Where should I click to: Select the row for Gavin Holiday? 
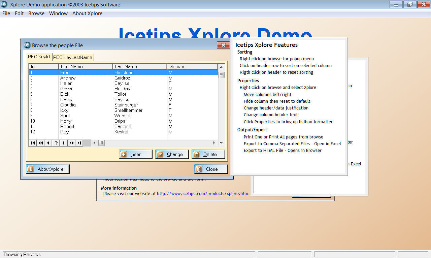pyautogui.click(x=123, y=89)
